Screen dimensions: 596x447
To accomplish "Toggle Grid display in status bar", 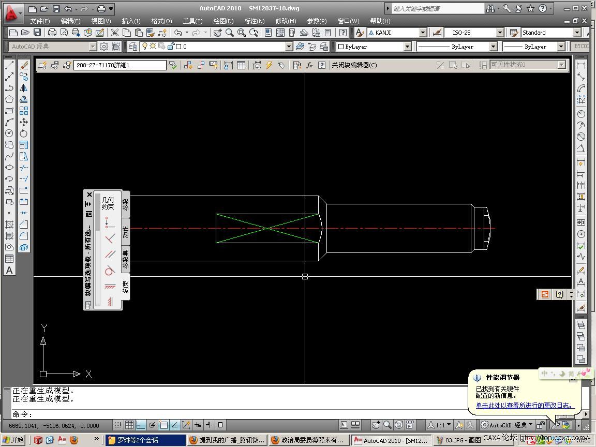I will [129, 425].
